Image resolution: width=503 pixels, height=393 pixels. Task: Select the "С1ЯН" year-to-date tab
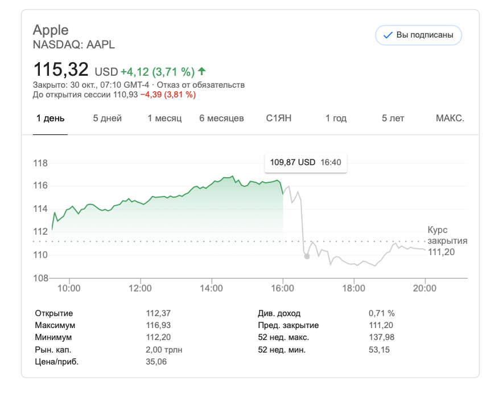[279, 118]
